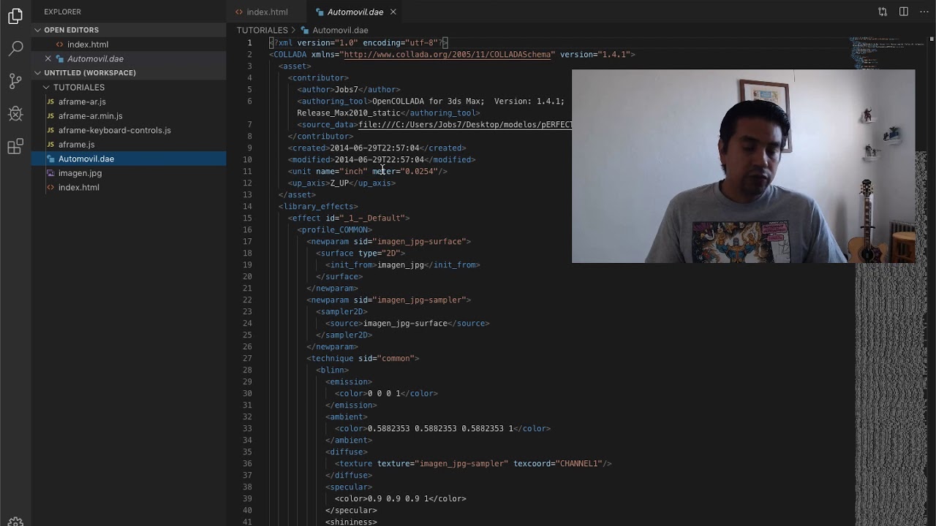The width and height of the screenshot is (936, 526).
Task: Click the 'blinn' tag on line 28
Action: (332, 370)
